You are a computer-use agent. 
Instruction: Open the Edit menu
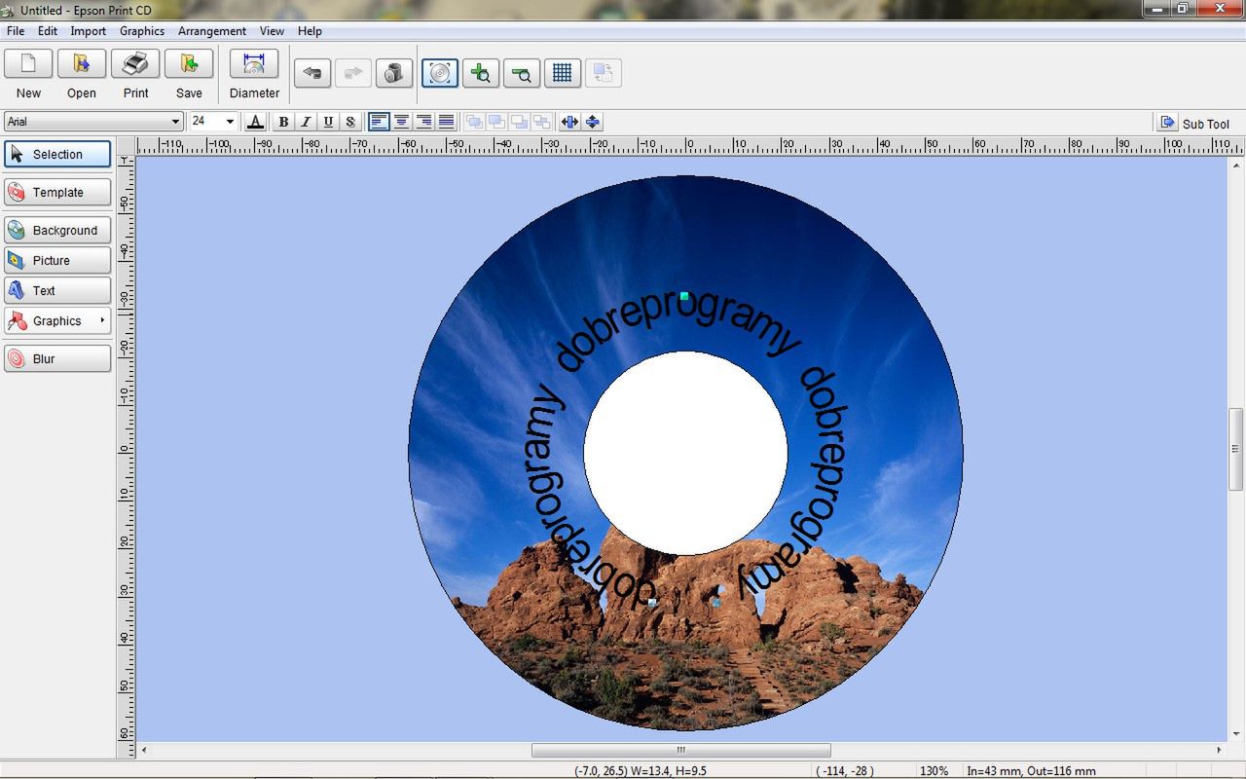(48, 31)
